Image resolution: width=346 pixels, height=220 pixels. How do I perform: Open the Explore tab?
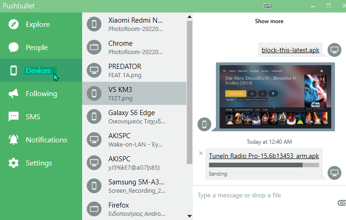pos(38,24)
